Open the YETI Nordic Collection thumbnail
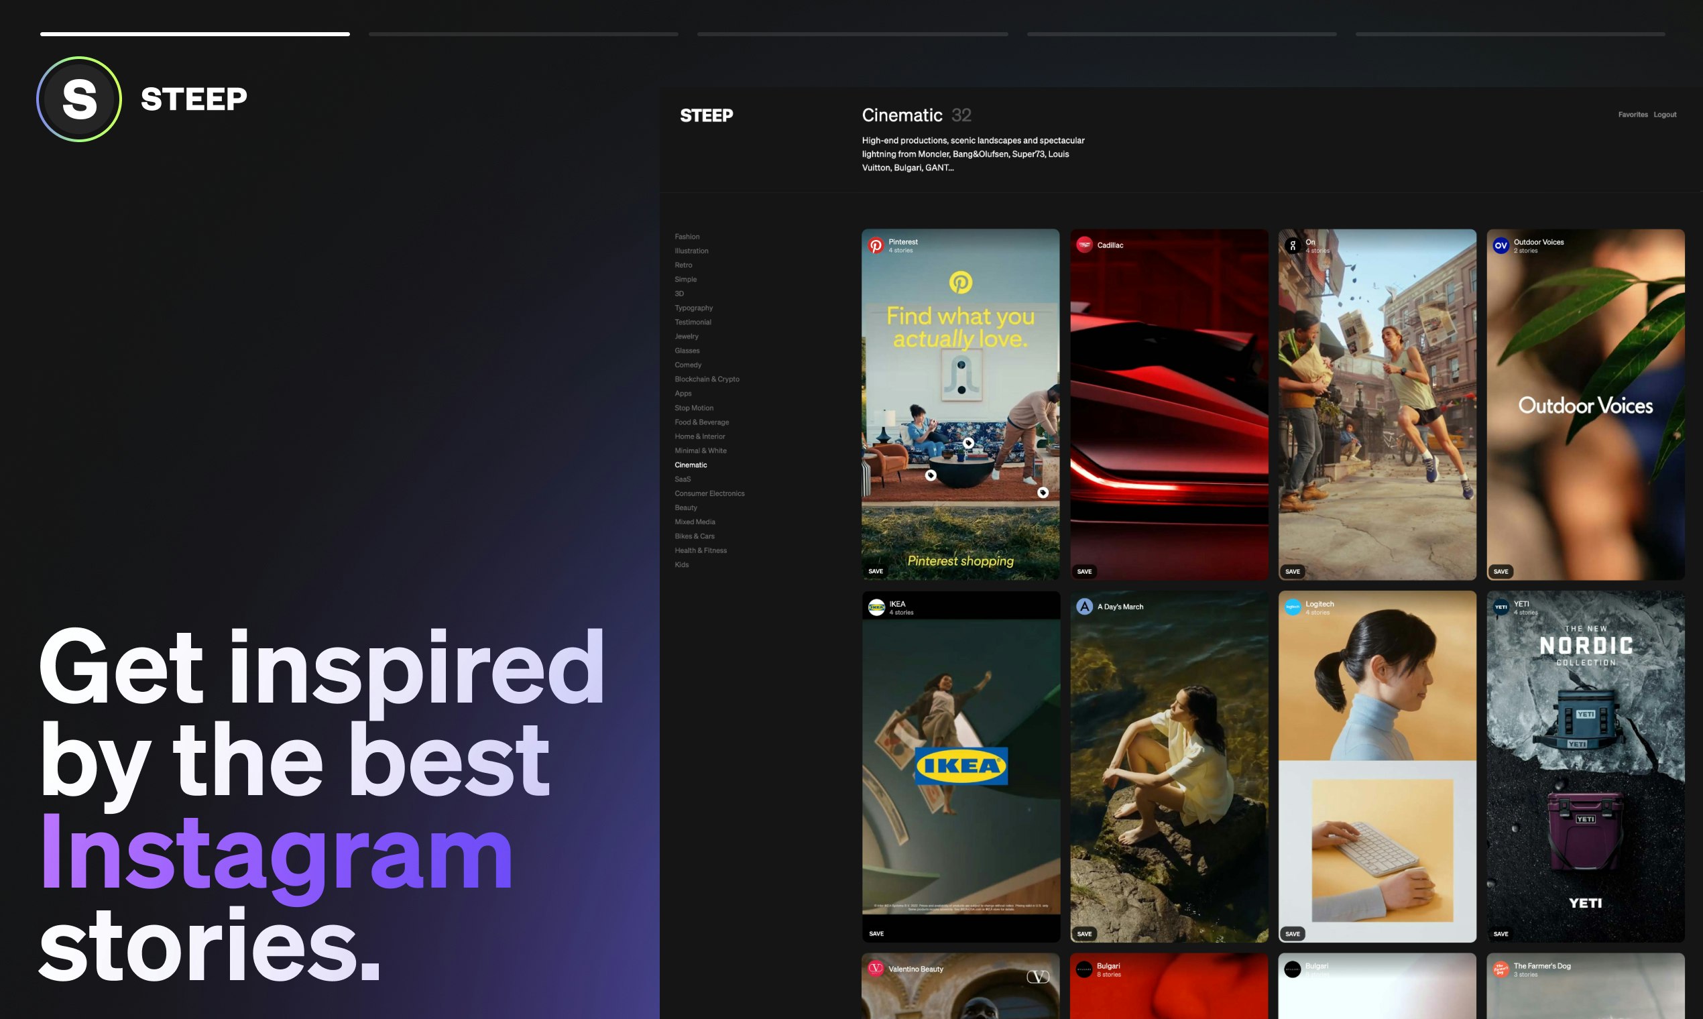The height and width of the screenshot is (1019, 1703). point(1586,767)
